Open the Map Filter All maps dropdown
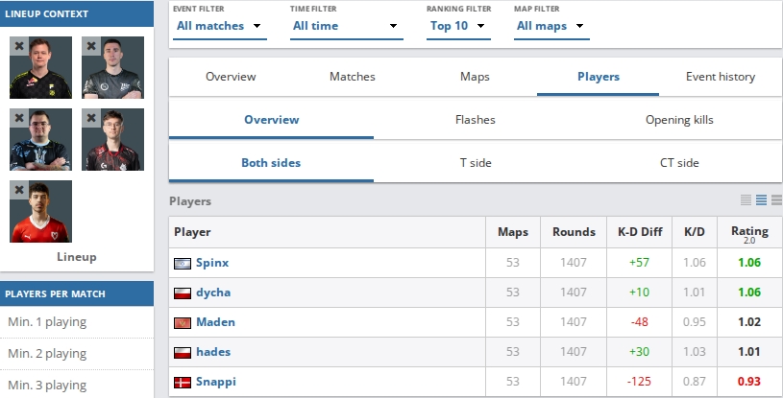The image size is (783, 398). tap(551, 26)
